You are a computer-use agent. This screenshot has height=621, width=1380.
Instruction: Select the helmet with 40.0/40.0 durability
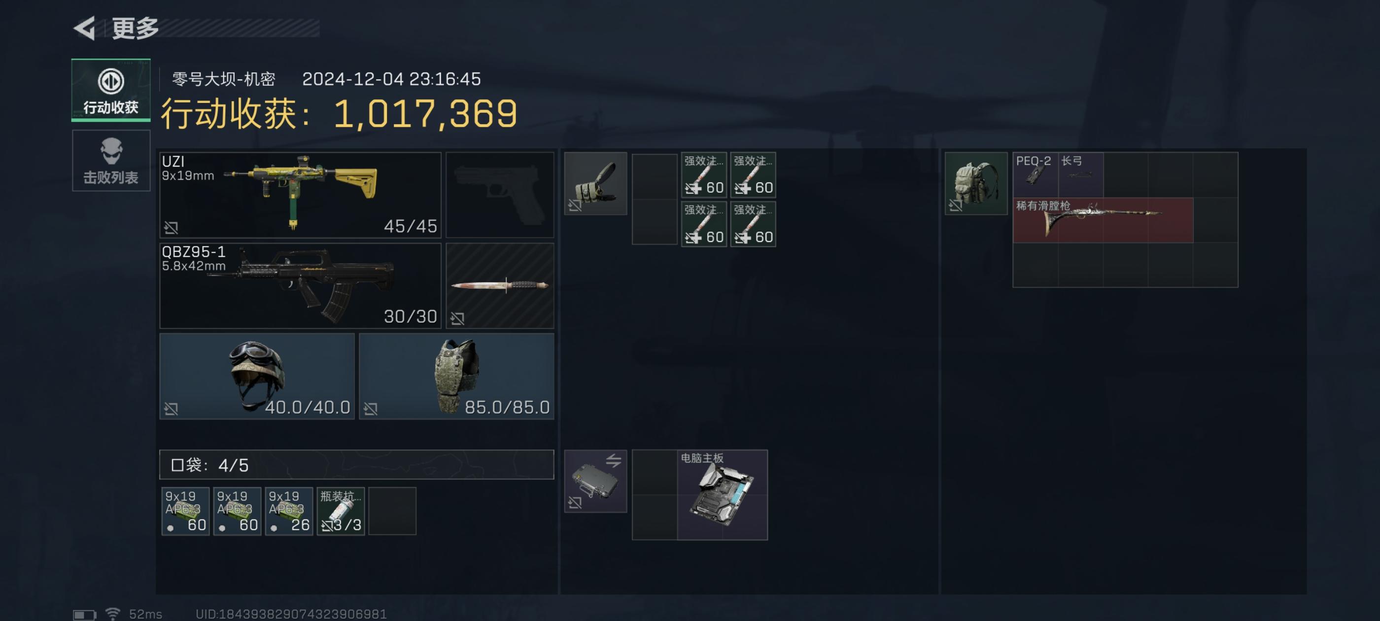[x=257, y=376]
